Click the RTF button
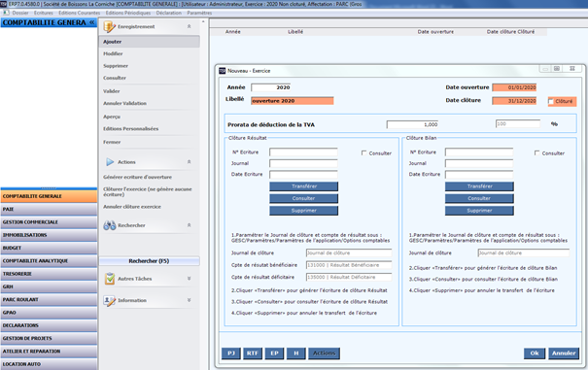Image resolution: width=588 pixels, height=370 pixels. pyautogui.click(x=253, y=353)
